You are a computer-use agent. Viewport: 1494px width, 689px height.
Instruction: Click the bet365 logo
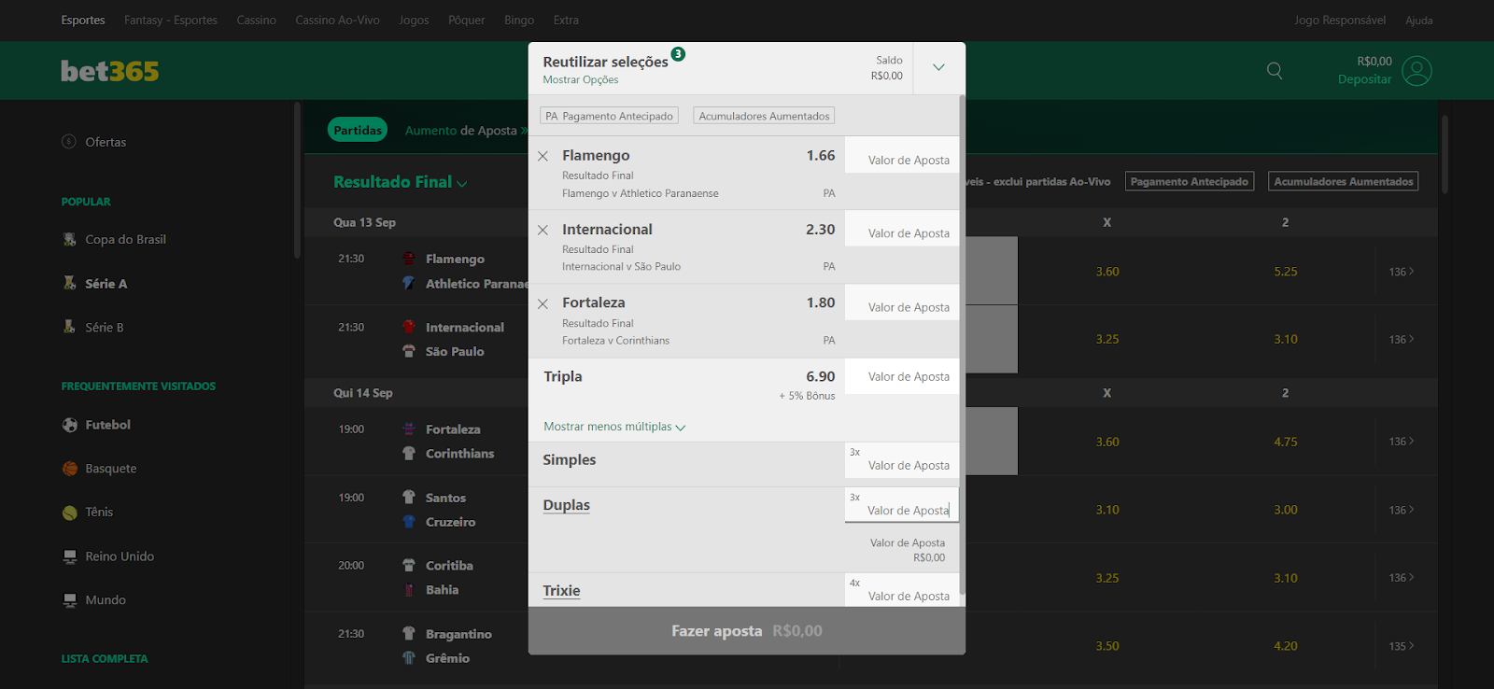(x=109, y=71)
